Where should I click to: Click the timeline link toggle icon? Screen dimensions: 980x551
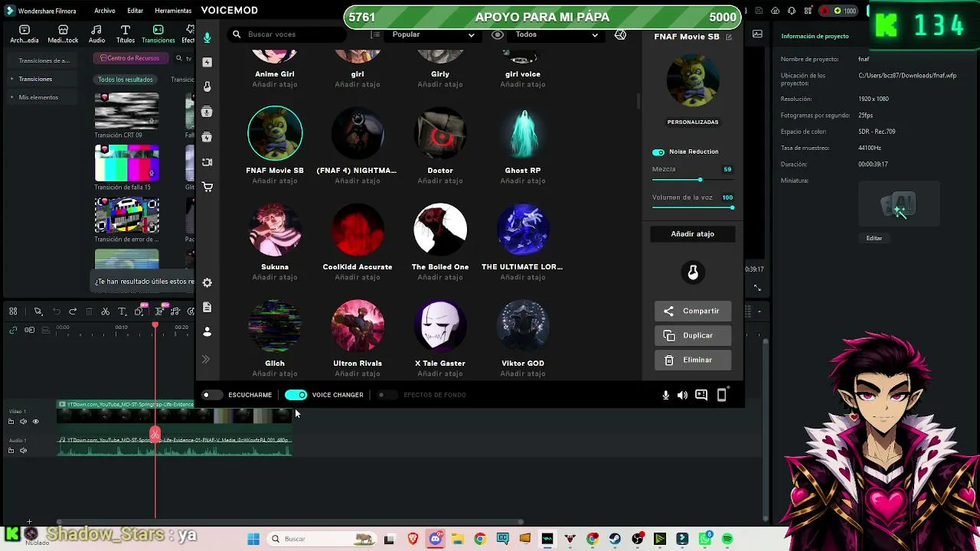13,330
